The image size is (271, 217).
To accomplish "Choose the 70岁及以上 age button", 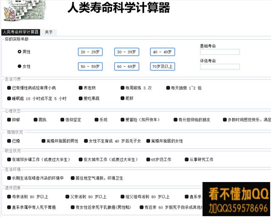I will (x=163, y=67).
